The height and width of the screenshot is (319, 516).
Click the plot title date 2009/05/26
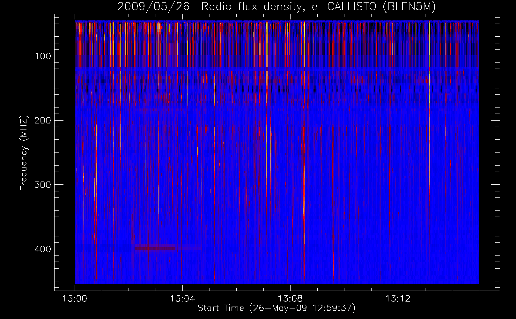pyautogui.click(x=153, y=7)
